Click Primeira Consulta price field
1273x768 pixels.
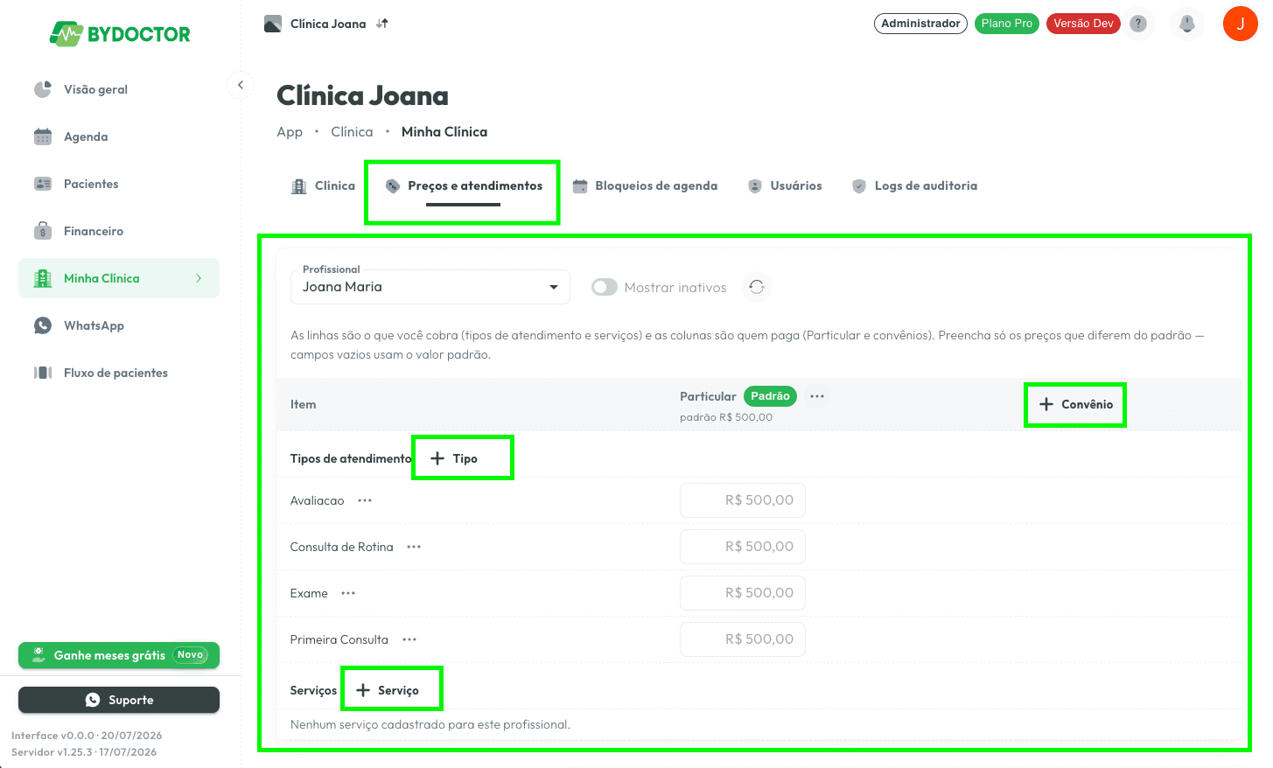pos(743,639)
